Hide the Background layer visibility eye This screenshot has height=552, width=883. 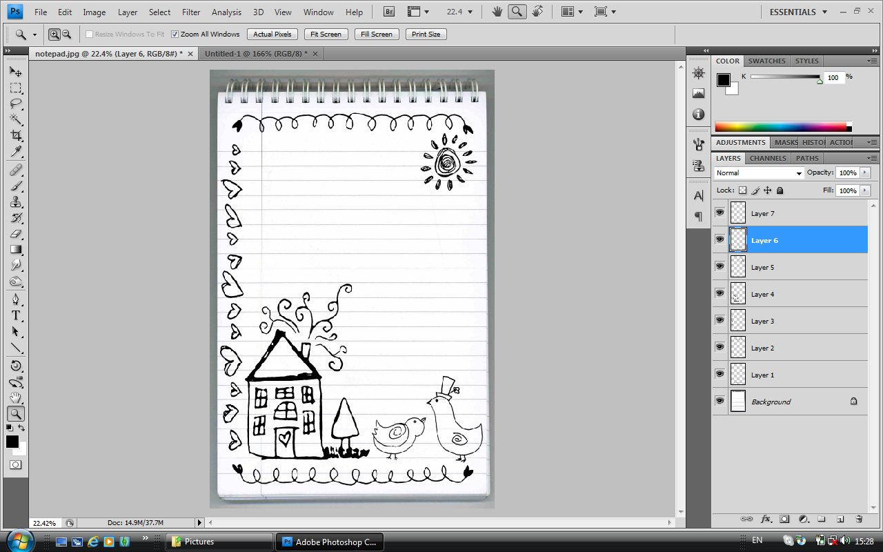tap(720, 401)
